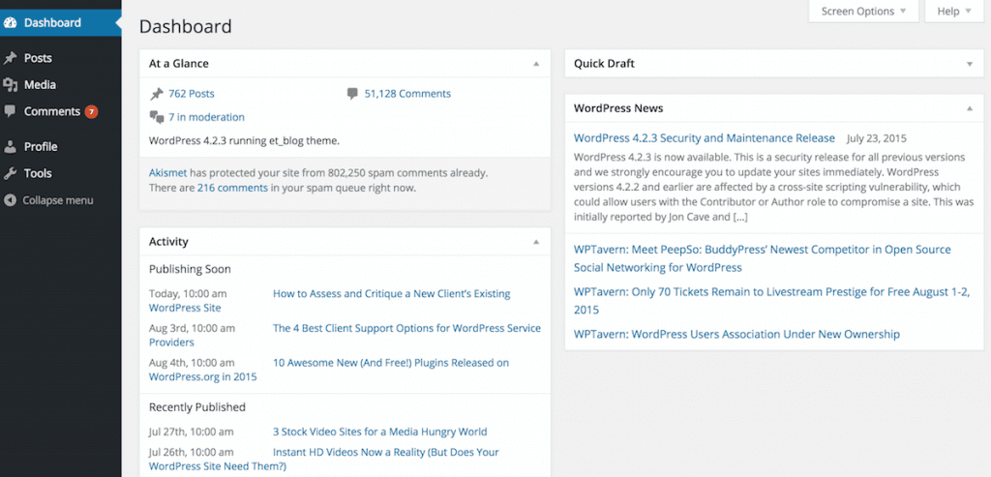Open The 4 Best Client Support Options post
This screenshot has width=991, height=477.
point(406,329)
